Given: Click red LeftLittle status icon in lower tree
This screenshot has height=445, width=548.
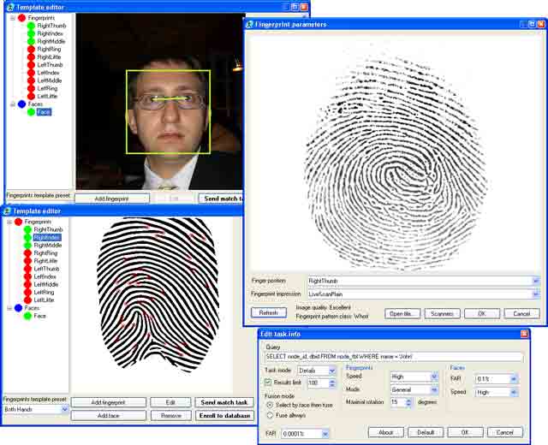Looking at the screenshot, I should [28, 300].
